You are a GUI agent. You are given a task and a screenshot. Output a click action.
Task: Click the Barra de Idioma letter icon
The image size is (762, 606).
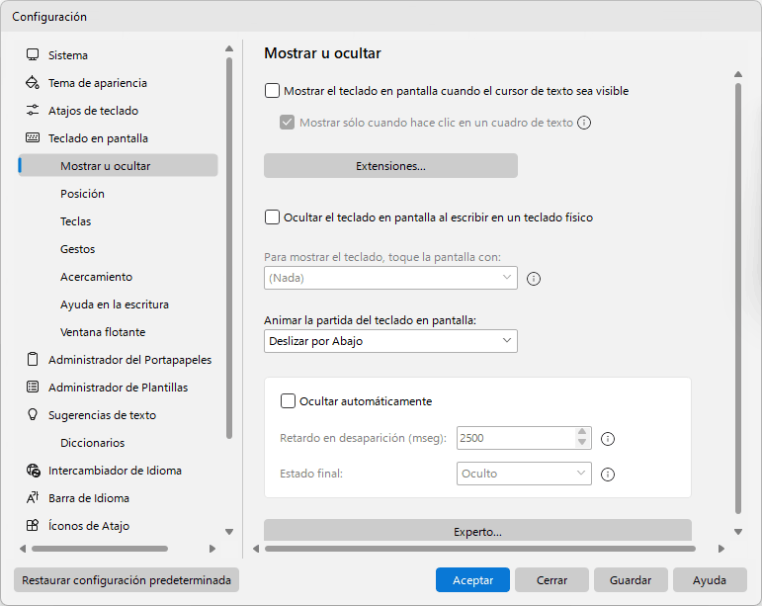coord(33,497)
